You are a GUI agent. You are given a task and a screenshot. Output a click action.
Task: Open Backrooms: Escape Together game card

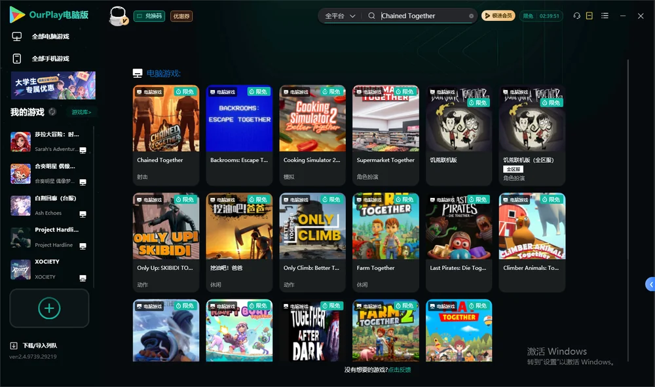coord(239,135)
